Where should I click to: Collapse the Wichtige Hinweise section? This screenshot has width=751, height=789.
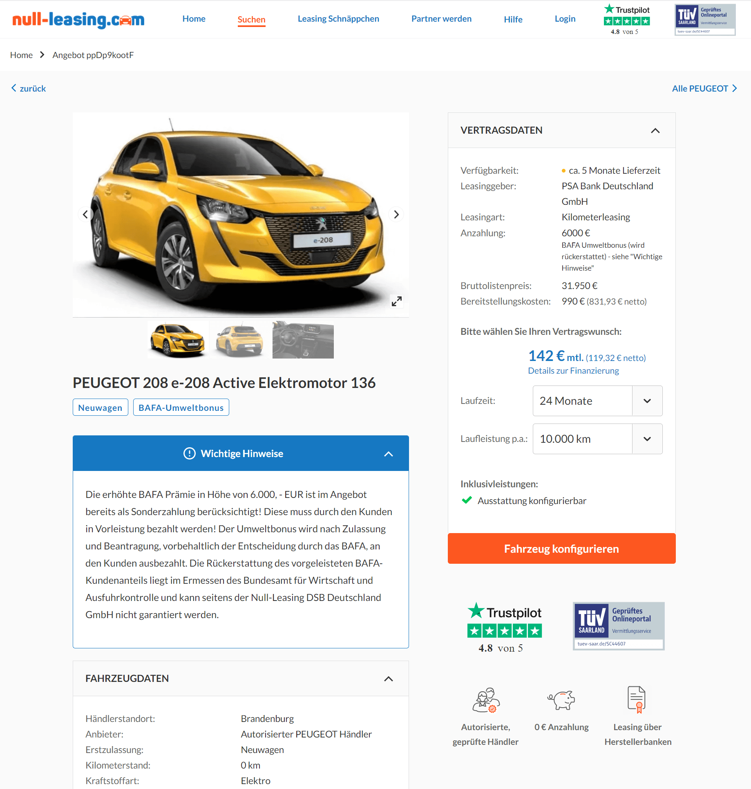point(389,454)
